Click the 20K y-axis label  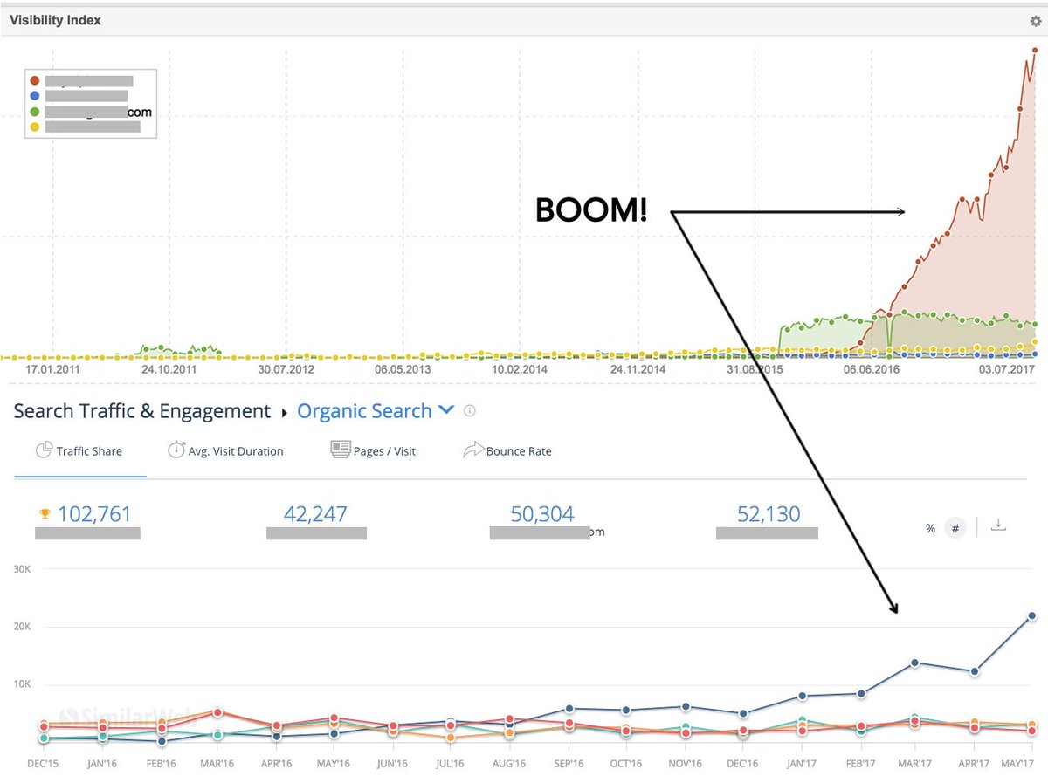tap(23, 627)
